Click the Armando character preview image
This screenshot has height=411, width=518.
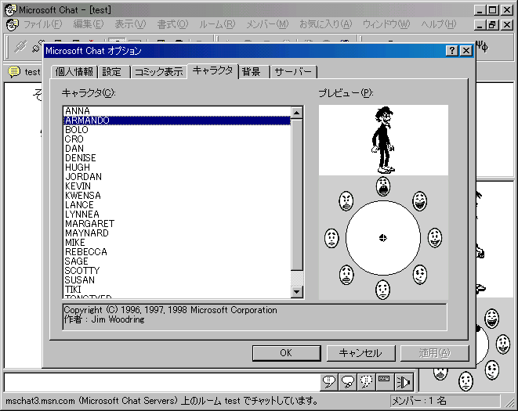[383, 140]
